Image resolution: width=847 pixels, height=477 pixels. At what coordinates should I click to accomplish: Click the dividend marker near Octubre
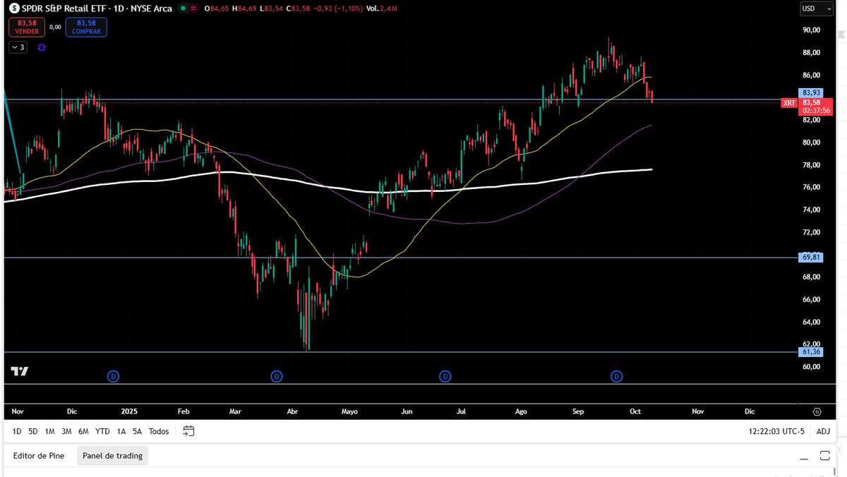pos(617,377)
